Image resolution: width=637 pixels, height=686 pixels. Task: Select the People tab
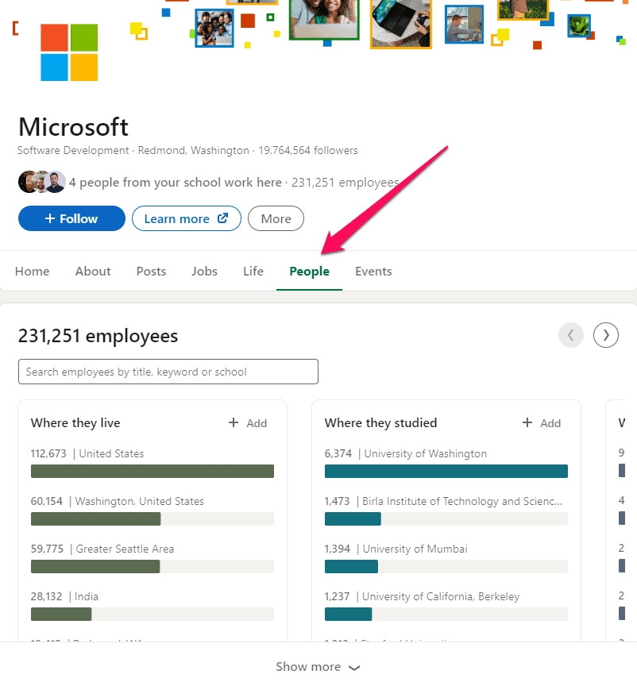[309, 272]
